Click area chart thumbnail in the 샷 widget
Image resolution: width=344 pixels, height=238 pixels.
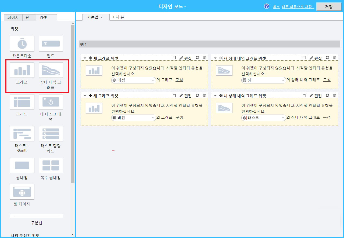click(x=224, y=70)
